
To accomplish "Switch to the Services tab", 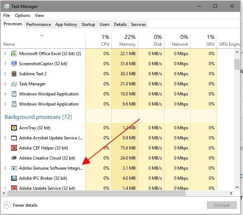I will pos(138,24).
